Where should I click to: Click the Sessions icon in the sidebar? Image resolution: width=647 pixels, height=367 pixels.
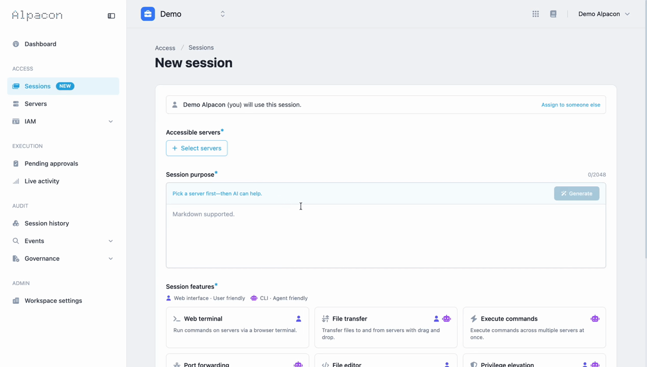pyautogui.click(x=16, y=86)
